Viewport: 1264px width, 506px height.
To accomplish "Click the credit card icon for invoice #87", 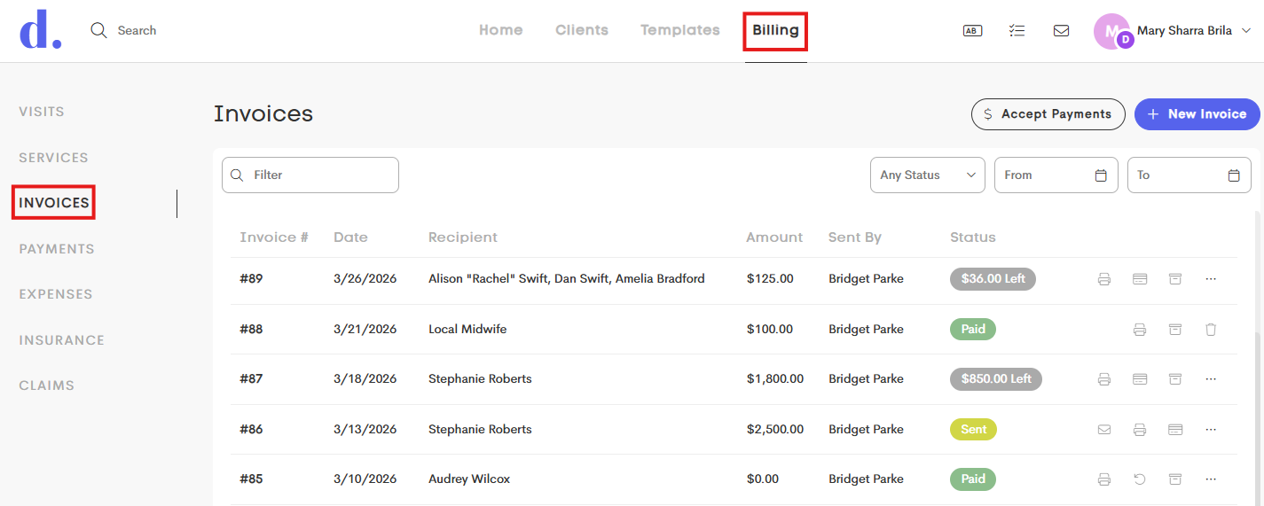I will pyautogui.click(x=1140, y=379).
